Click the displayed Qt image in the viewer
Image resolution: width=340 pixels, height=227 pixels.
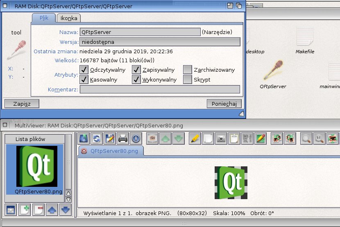231,183
